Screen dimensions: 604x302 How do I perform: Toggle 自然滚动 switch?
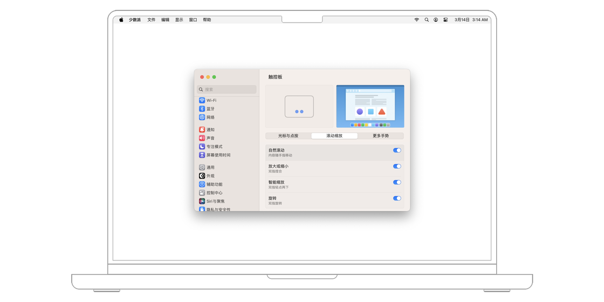pyautogui.click(x=397, y=150)
